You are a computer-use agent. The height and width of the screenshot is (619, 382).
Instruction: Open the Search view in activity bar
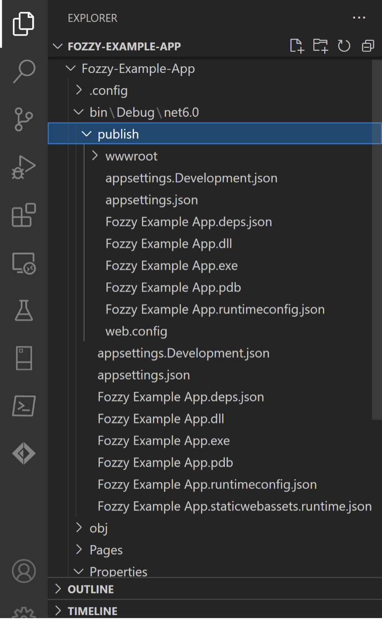(x=24, y=71)
